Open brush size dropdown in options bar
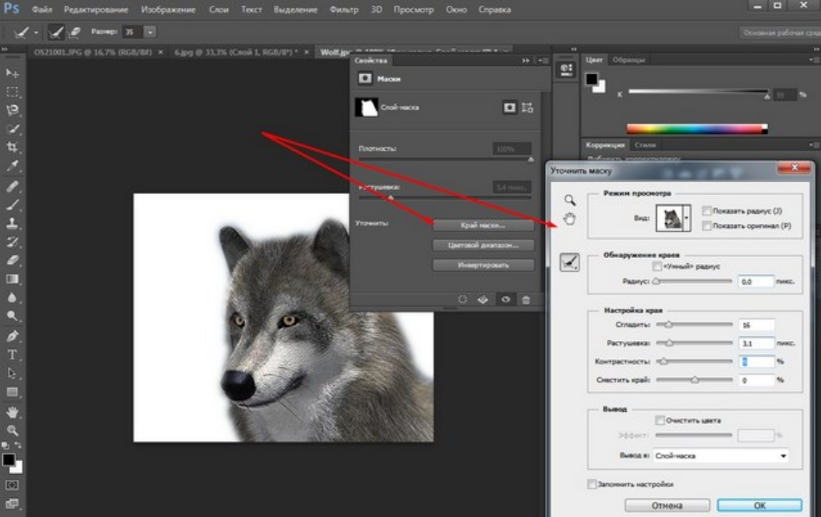Screen dimensions: 821x517 tap(150, 32)
